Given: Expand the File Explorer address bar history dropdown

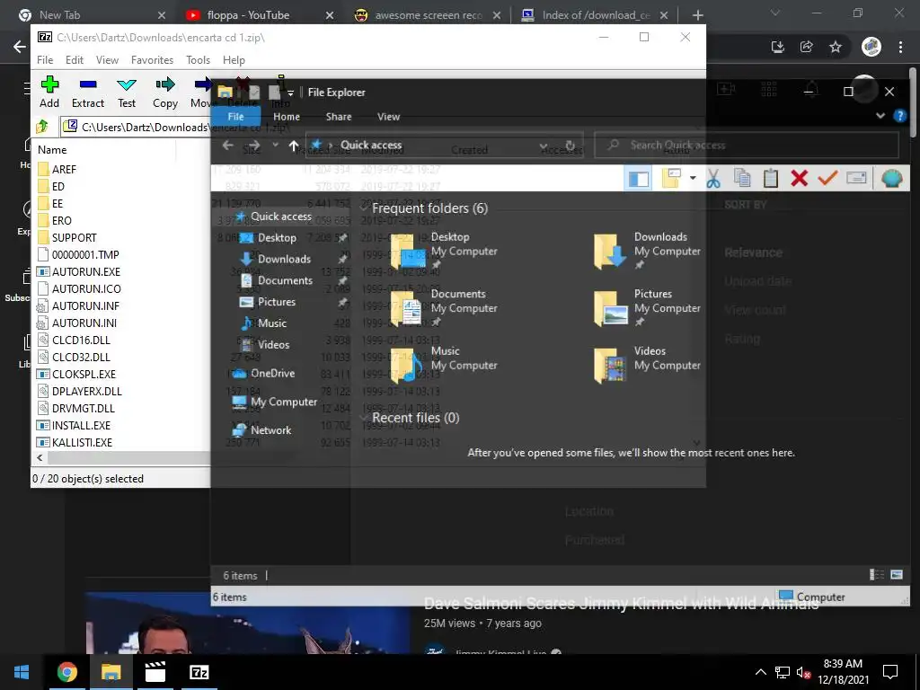Looking at the screenshot, I should [x=544, y=146].
